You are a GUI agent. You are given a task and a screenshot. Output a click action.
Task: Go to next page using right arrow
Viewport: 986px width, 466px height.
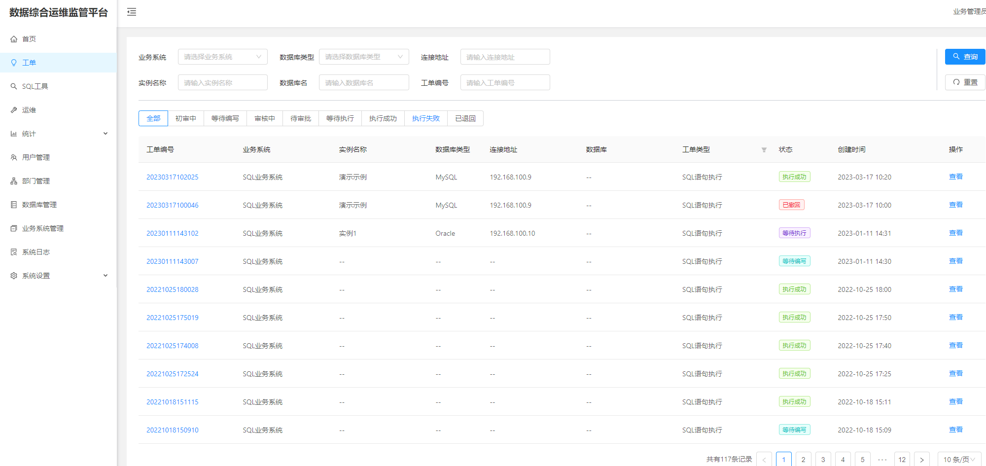tap(922, 460)
